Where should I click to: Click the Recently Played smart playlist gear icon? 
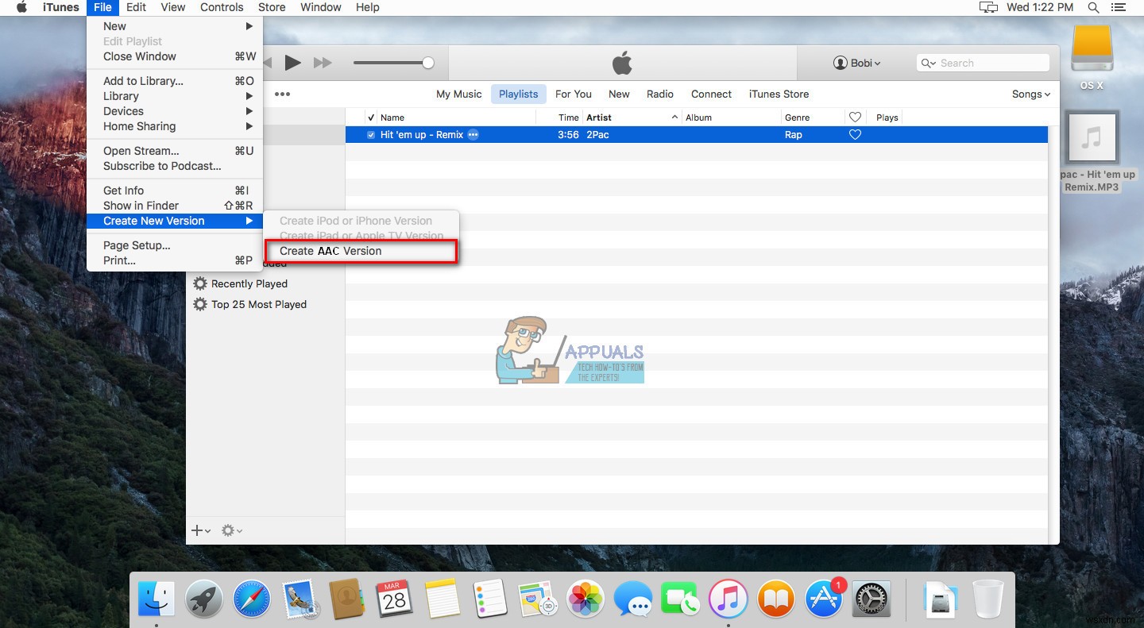(199, 283)
